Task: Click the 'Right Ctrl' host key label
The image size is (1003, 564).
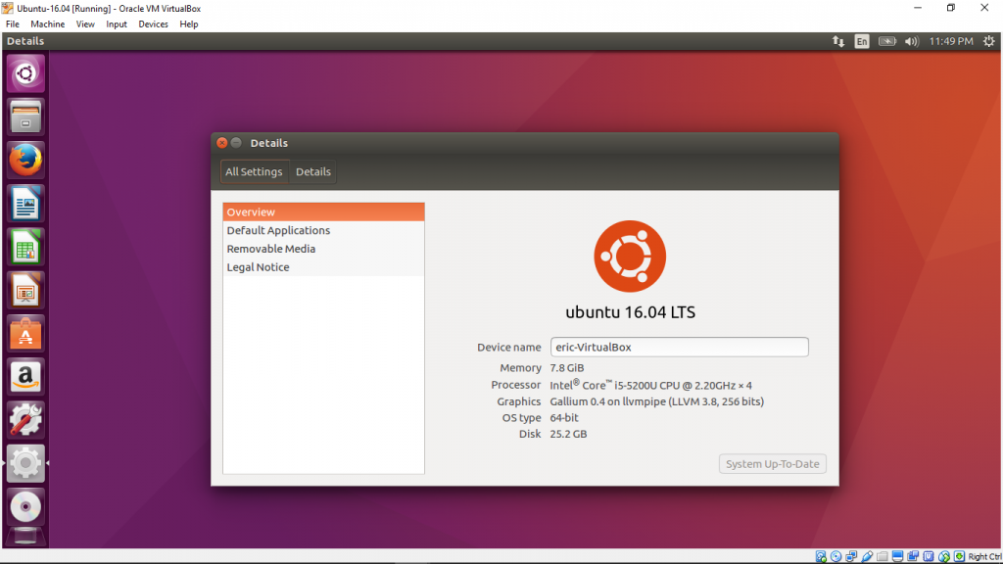Action: pos(985,557)
